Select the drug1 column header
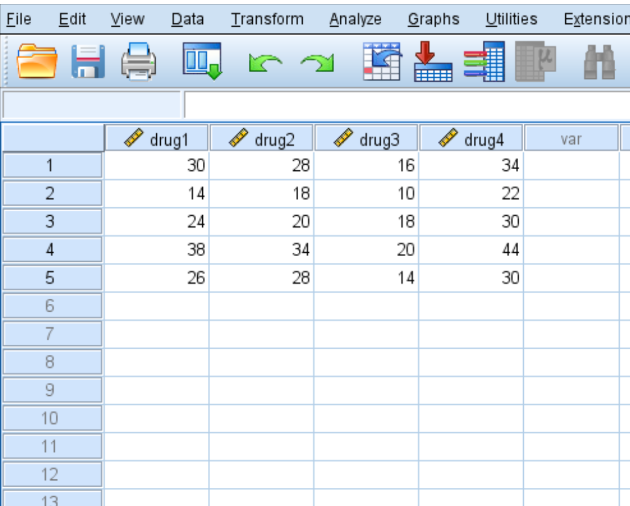This screenshot has height=506, width=630. (x=157, y=136)
